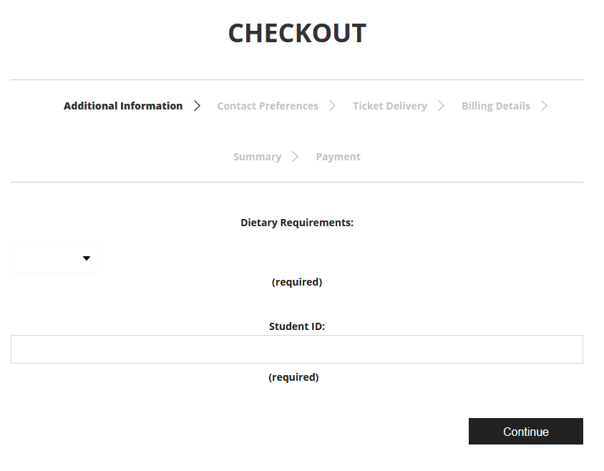Jump to the Summary step

(x=258, y=157)
